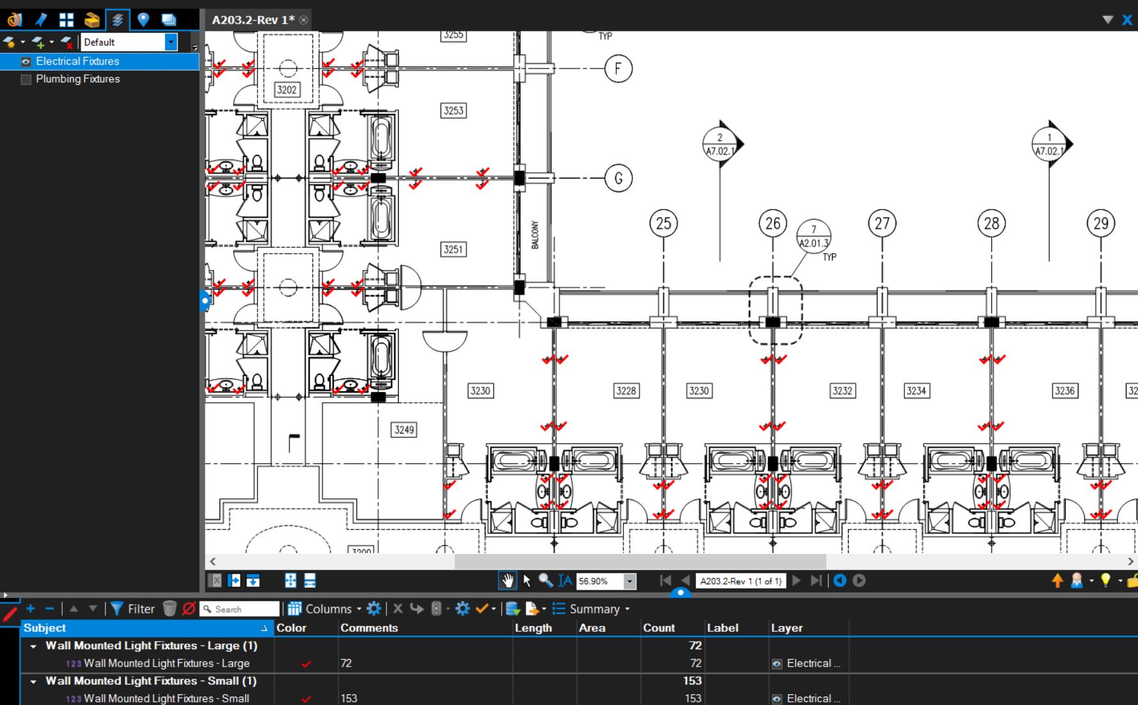Click the page number field A203.2-Rev 1
Image resolution: width=1138 pixels, height=705 pixels.
point(741,581)
